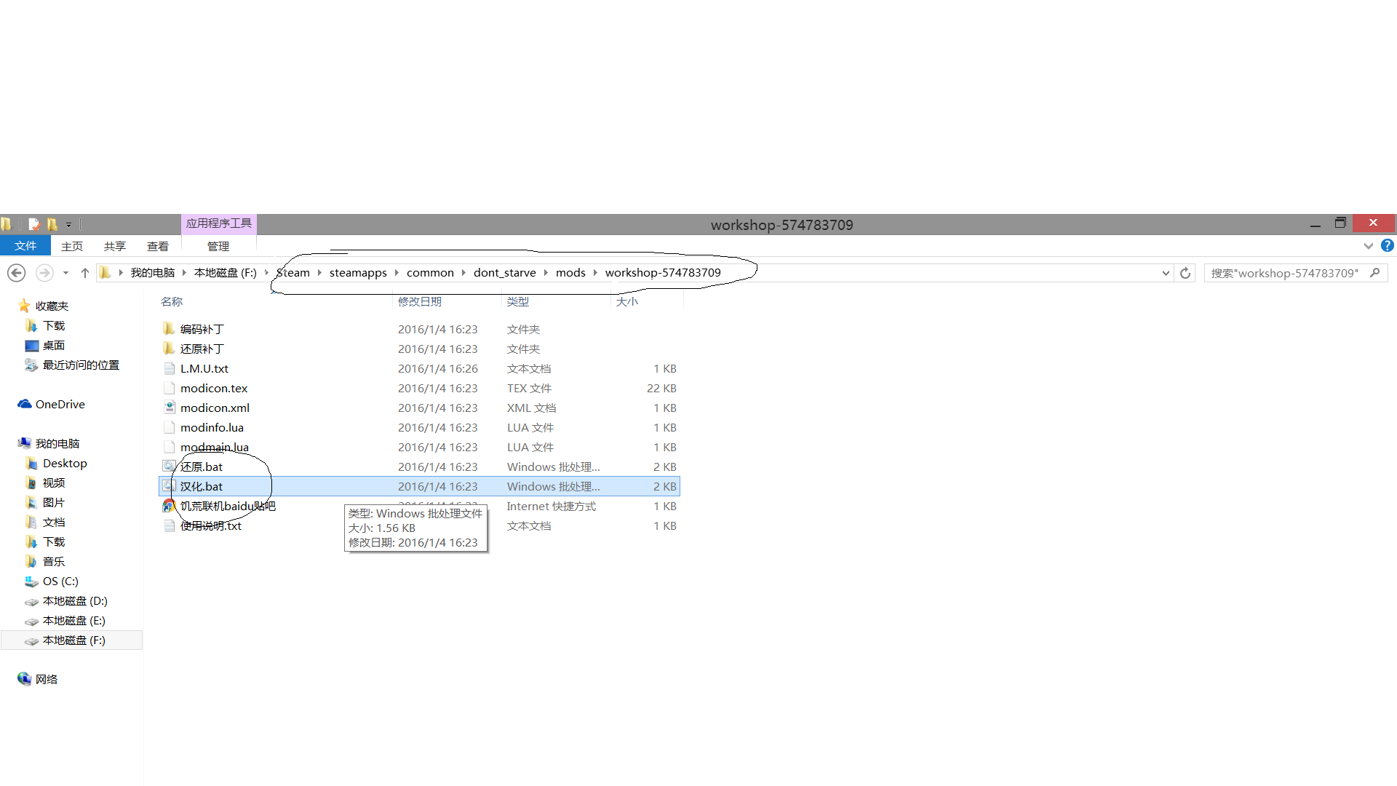Click the Up one level arrow
Viewport: 1397px width, 786px height.
[x=85, y=273]
